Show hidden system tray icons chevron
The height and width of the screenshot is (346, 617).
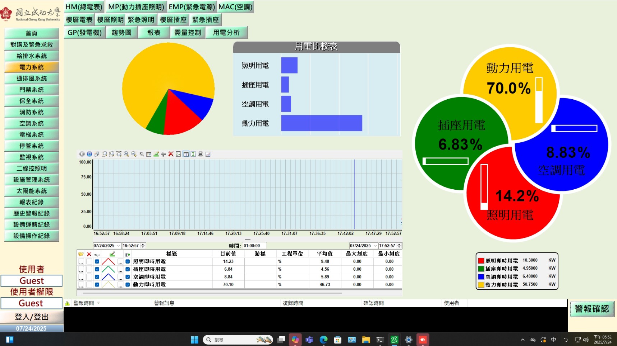pyautogui.click(x=522, y=340)
